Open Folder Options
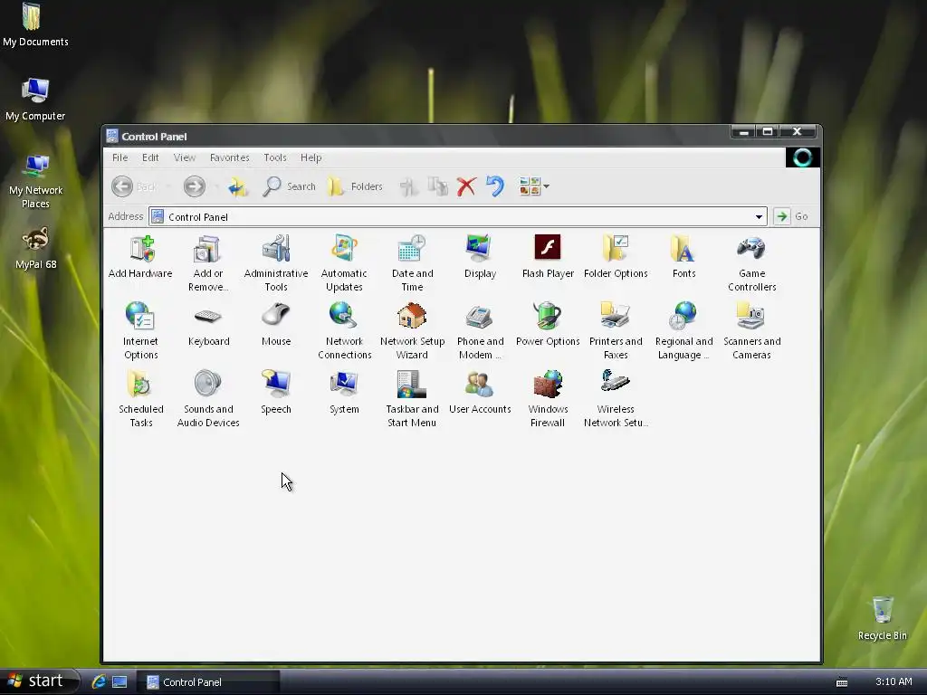The width and height of the screenshot is (927, 695). point(616,256)
